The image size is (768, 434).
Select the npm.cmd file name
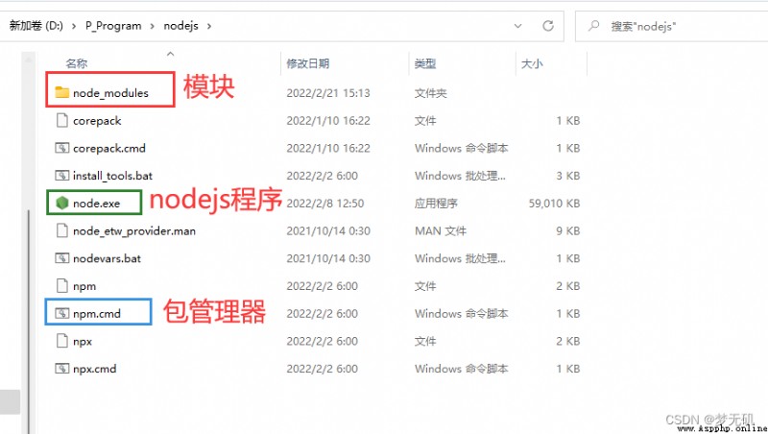pyautogui.click(x=97, y=314)
